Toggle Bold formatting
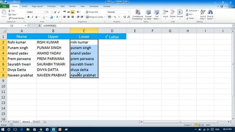The image size is (235, 132). click(x=28, y=17)
